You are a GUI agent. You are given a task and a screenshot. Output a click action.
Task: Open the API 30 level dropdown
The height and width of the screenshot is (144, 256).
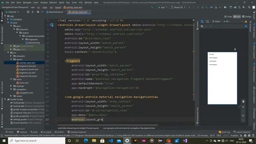(227, 21)
